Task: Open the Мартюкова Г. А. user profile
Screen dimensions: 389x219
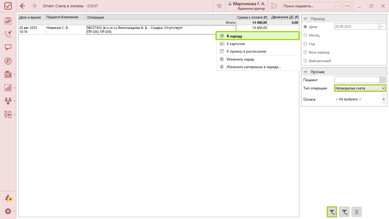Action: pyautogui.click(x=247, y=6)
